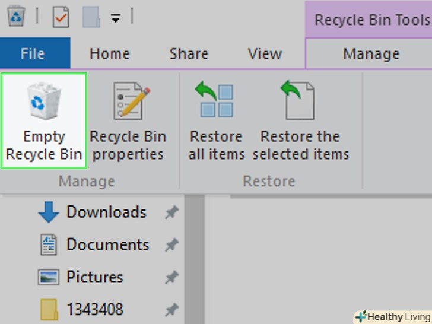Select the Manage ribbon tab
Image resolution: width=432 pixels, height=324 pixels.
[371, 54]
